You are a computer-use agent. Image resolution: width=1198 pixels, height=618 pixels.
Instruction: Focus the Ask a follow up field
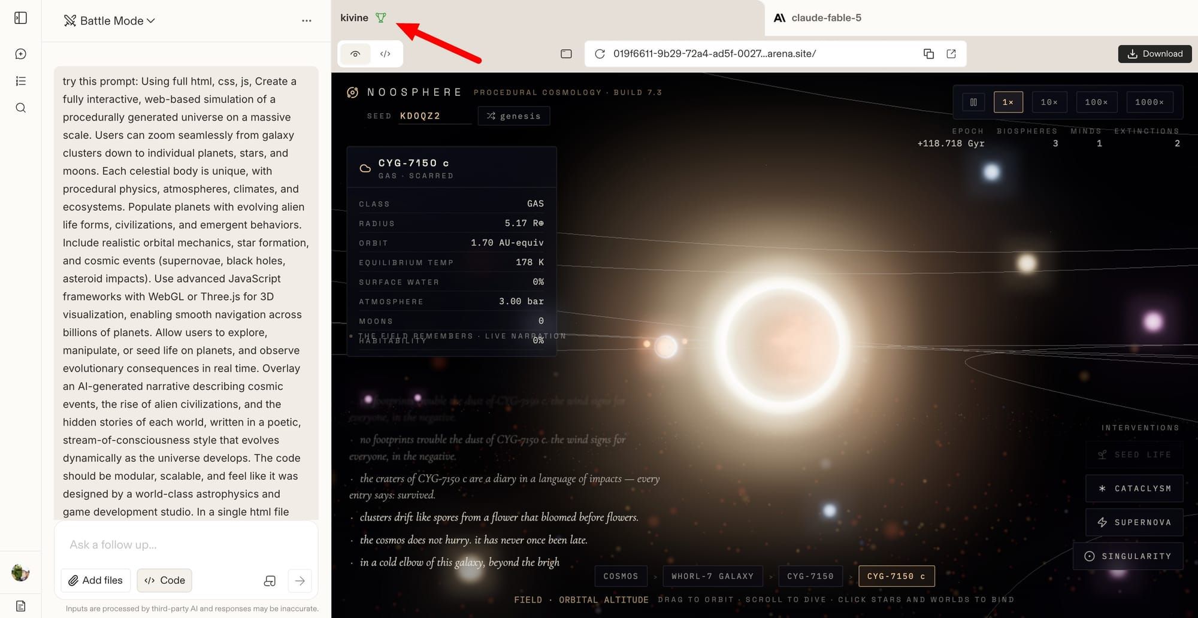coord(186,544)
